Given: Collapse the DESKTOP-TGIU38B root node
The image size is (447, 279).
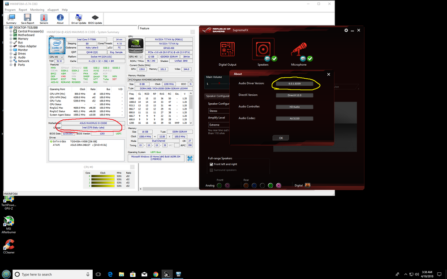Looking at the screenshot, I should (6, 28).
